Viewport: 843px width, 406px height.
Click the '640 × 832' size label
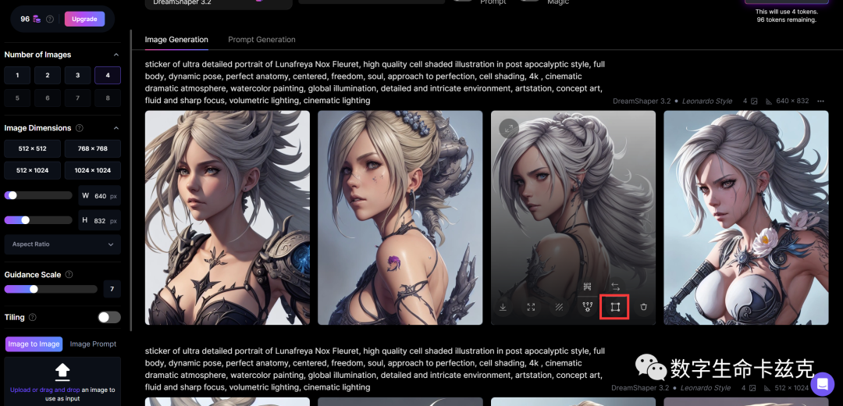(x=792, y=101)
